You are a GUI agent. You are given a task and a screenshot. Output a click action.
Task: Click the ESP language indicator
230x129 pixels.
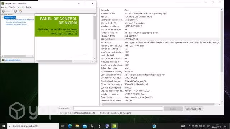click(208, 126)
